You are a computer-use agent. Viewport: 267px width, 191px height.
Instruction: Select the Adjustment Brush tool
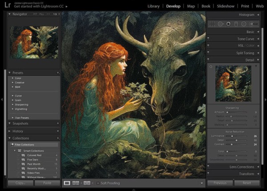pos(254,24)
